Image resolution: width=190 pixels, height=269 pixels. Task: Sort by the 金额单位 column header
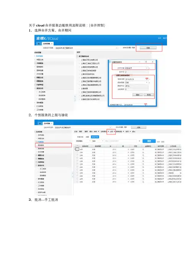coord(147,146)
